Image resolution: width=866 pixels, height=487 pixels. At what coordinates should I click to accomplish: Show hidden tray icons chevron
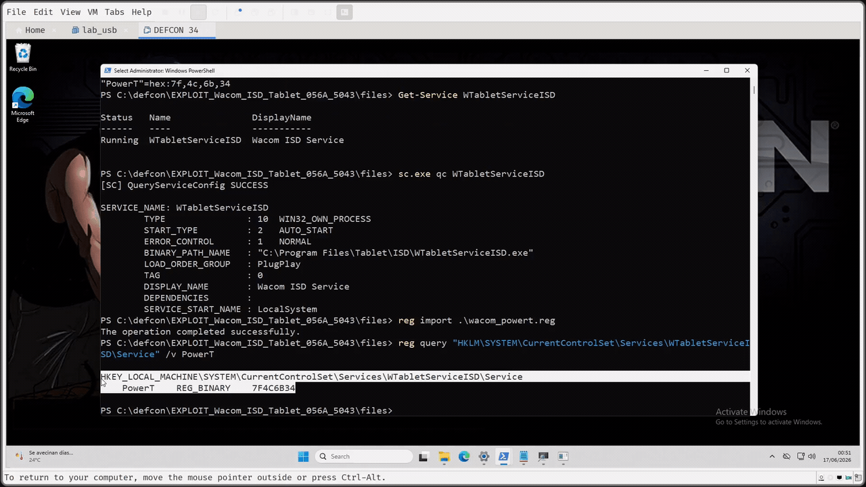[773, 457]
